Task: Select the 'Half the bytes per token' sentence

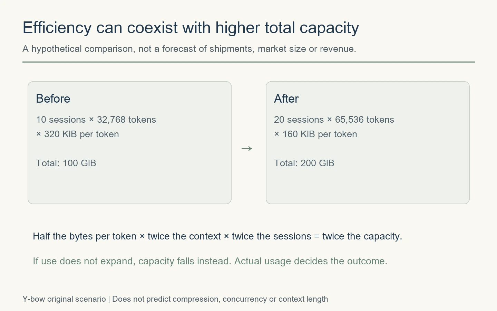Action: pyautogui.click(x=217, y=236)
